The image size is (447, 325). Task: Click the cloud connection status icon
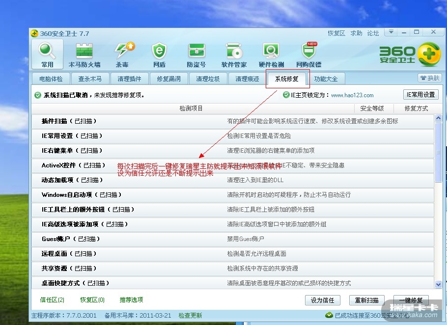point(329,315)
